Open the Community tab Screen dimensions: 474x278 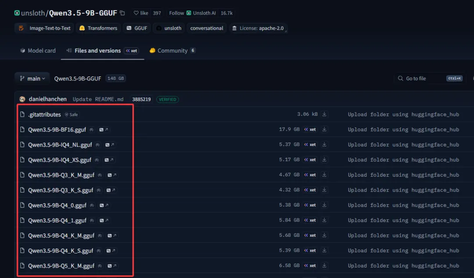pos(172,50)
